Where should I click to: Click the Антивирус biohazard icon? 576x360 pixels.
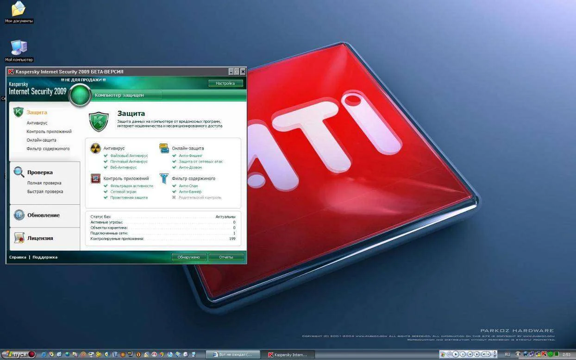[x=95, y=148]
